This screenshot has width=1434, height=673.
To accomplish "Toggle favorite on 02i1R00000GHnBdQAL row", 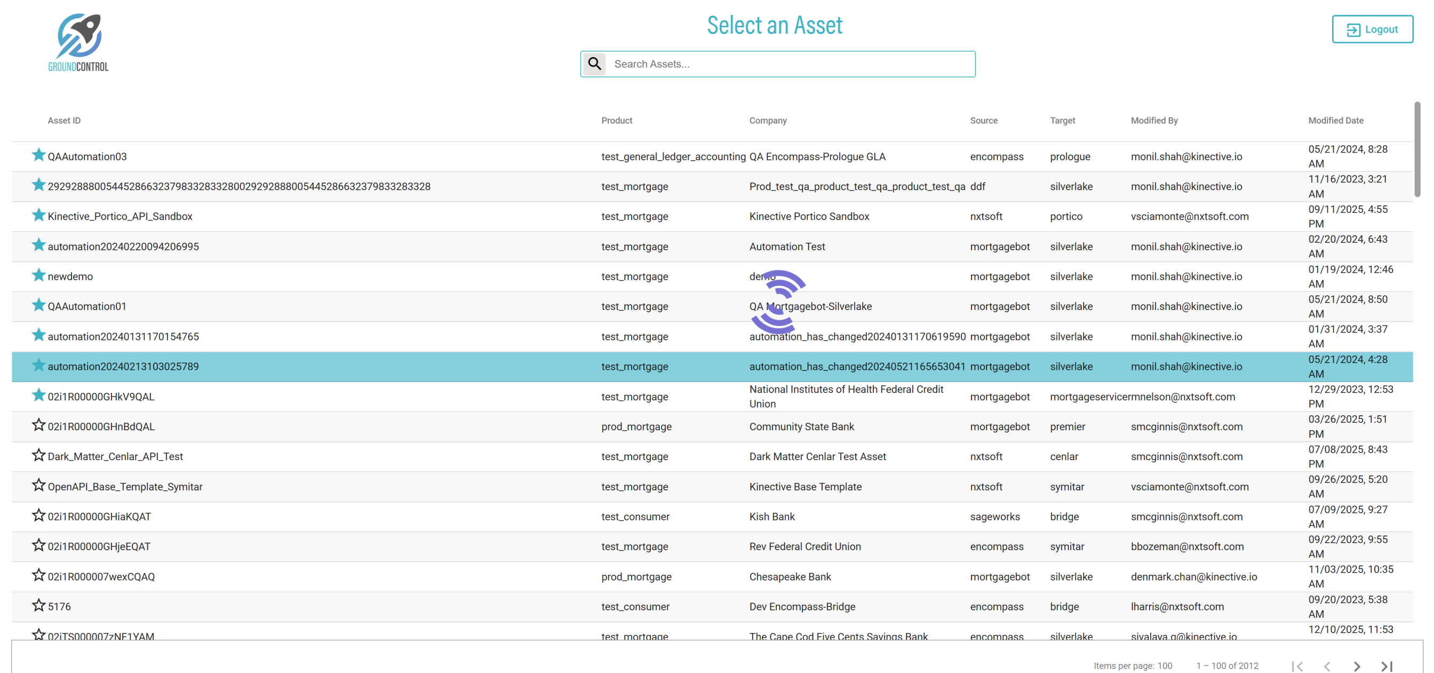I will click(x=38, y=425).
